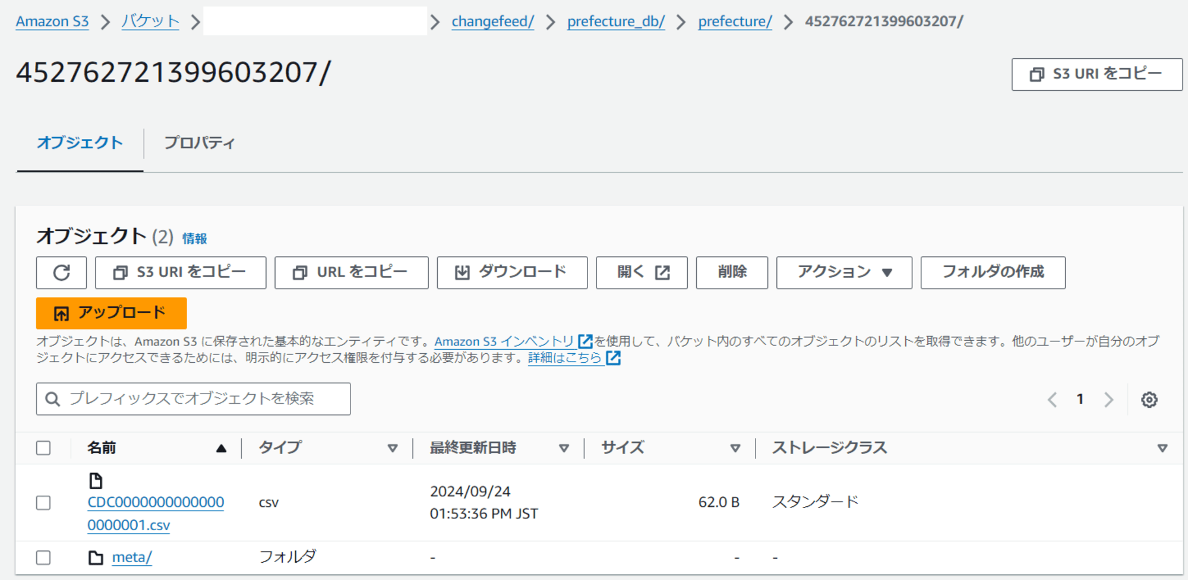Navigate to prefecture_db/ breadcrumb
The width and height of the screenshot is (1188, 580).
pos(616,21)
